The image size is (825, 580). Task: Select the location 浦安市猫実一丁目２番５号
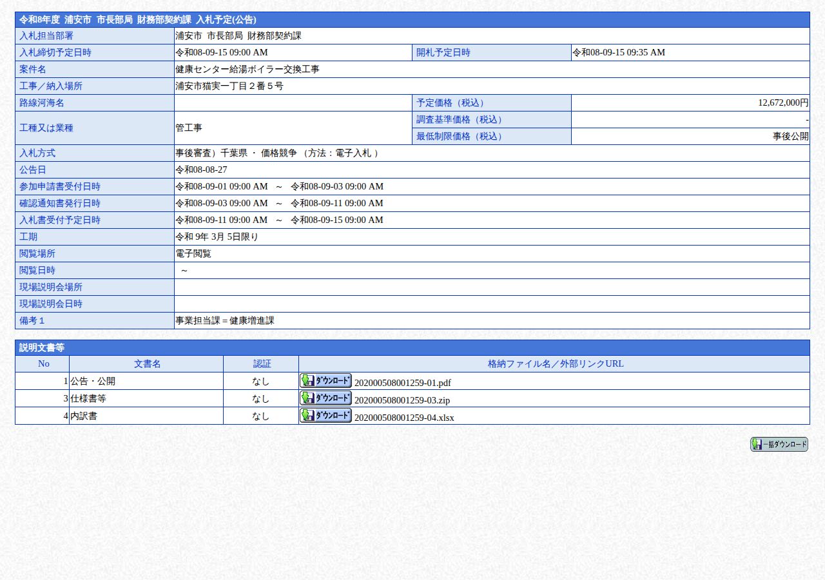[229, 86]
